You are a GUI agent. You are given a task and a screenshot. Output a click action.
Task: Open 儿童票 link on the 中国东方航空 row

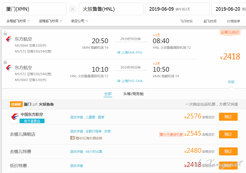[x=90, y=117]
